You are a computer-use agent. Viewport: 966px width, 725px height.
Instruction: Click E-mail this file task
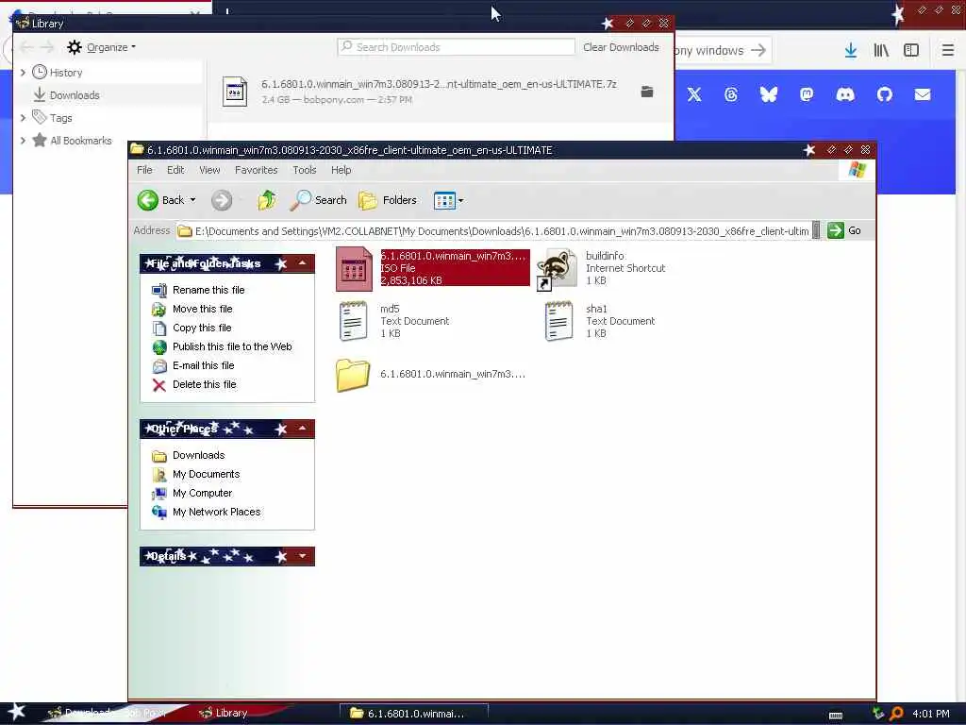(x=204, y=365)
